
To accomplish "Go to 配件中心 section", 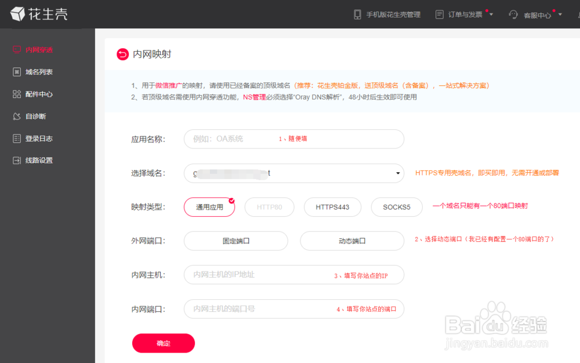I will click(x=39, y=94).
